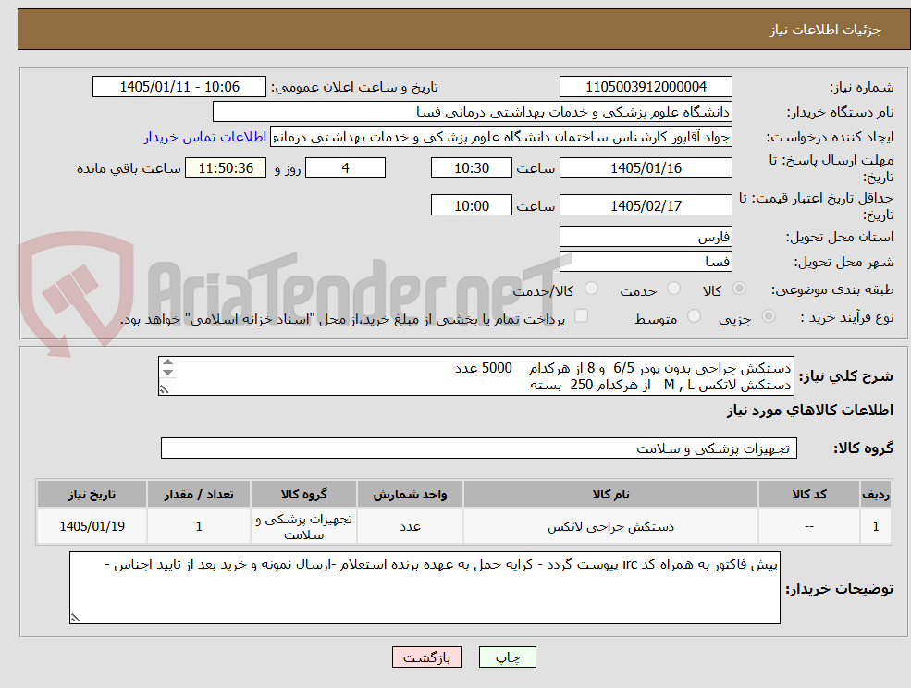This screenshot has width=911, height=688.
Task: Select the کالا/خدمت radio button
Action: point(591,289)
